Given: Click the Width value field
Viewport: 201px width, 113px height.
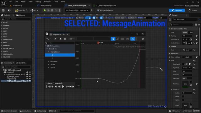Looking at the screenshot, I should click(x=147, y=18).
